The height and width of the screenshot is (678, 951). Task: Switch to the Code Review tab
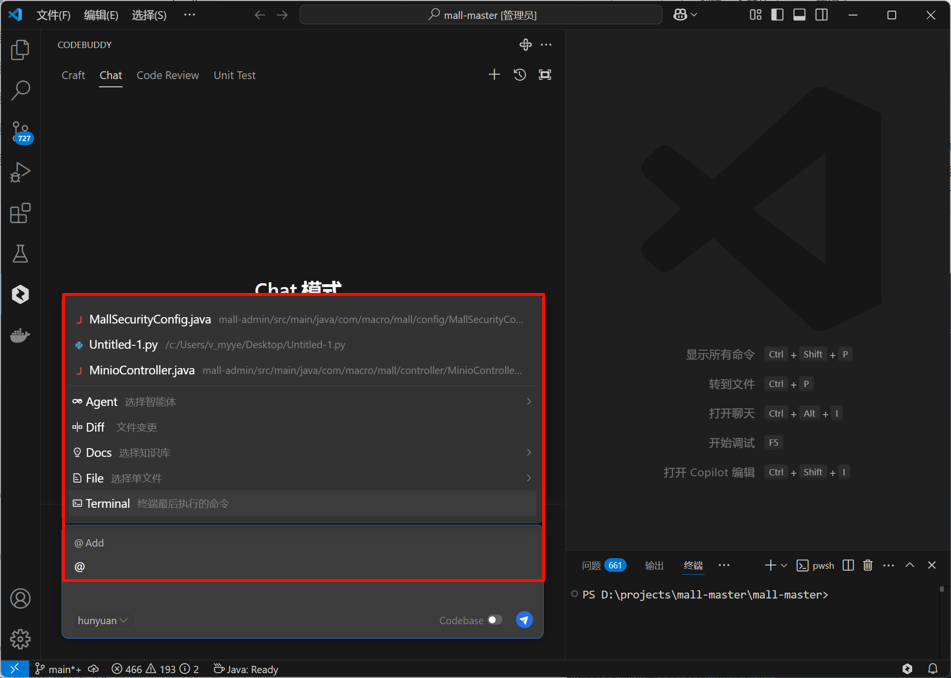coord(168,75)
